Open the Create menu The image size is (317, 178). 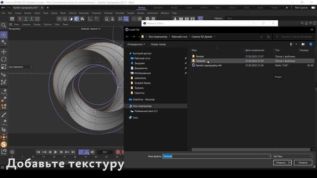click(18, 13)
